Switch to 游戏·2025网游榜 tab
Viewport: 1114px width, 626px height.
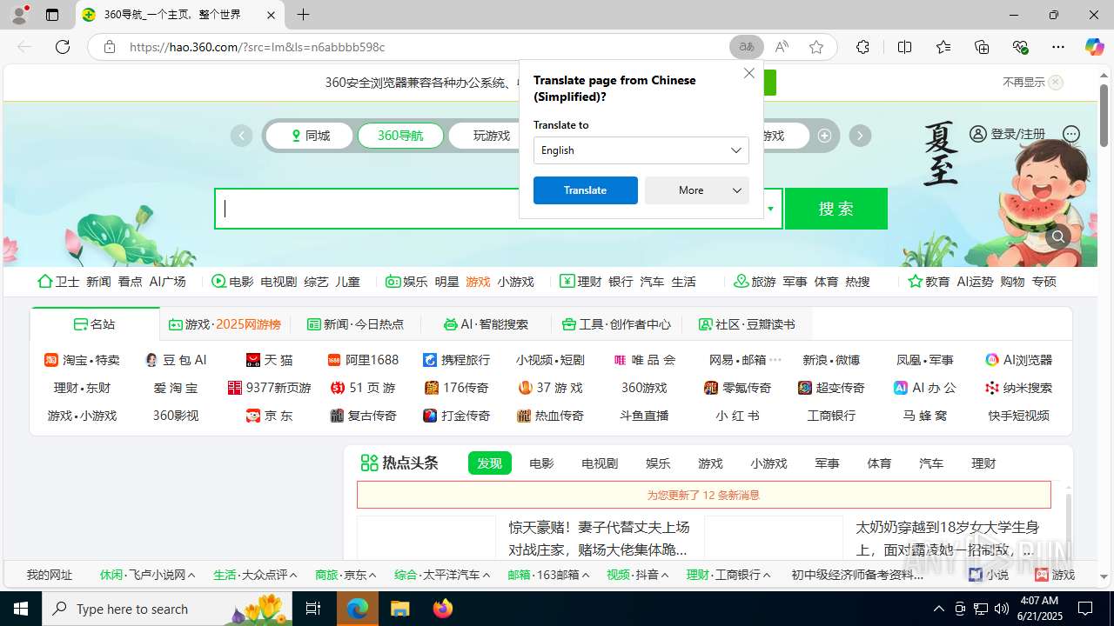(225, 324)
